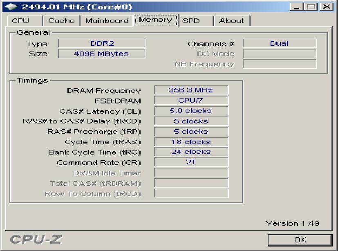This screenshot has height=251, width=338.
Task: Click the tRCD 5 clocks value
Action: pos(191,121)
